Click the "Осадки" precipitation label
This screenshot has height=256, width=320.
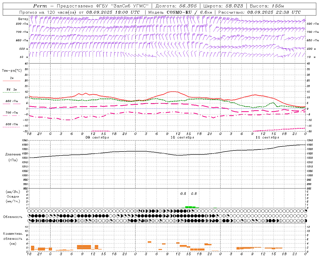pos(13,196)
